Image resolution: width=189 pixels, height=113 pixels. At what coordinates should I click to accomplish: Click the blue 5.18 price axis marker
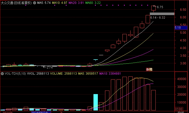coord(181,28)
